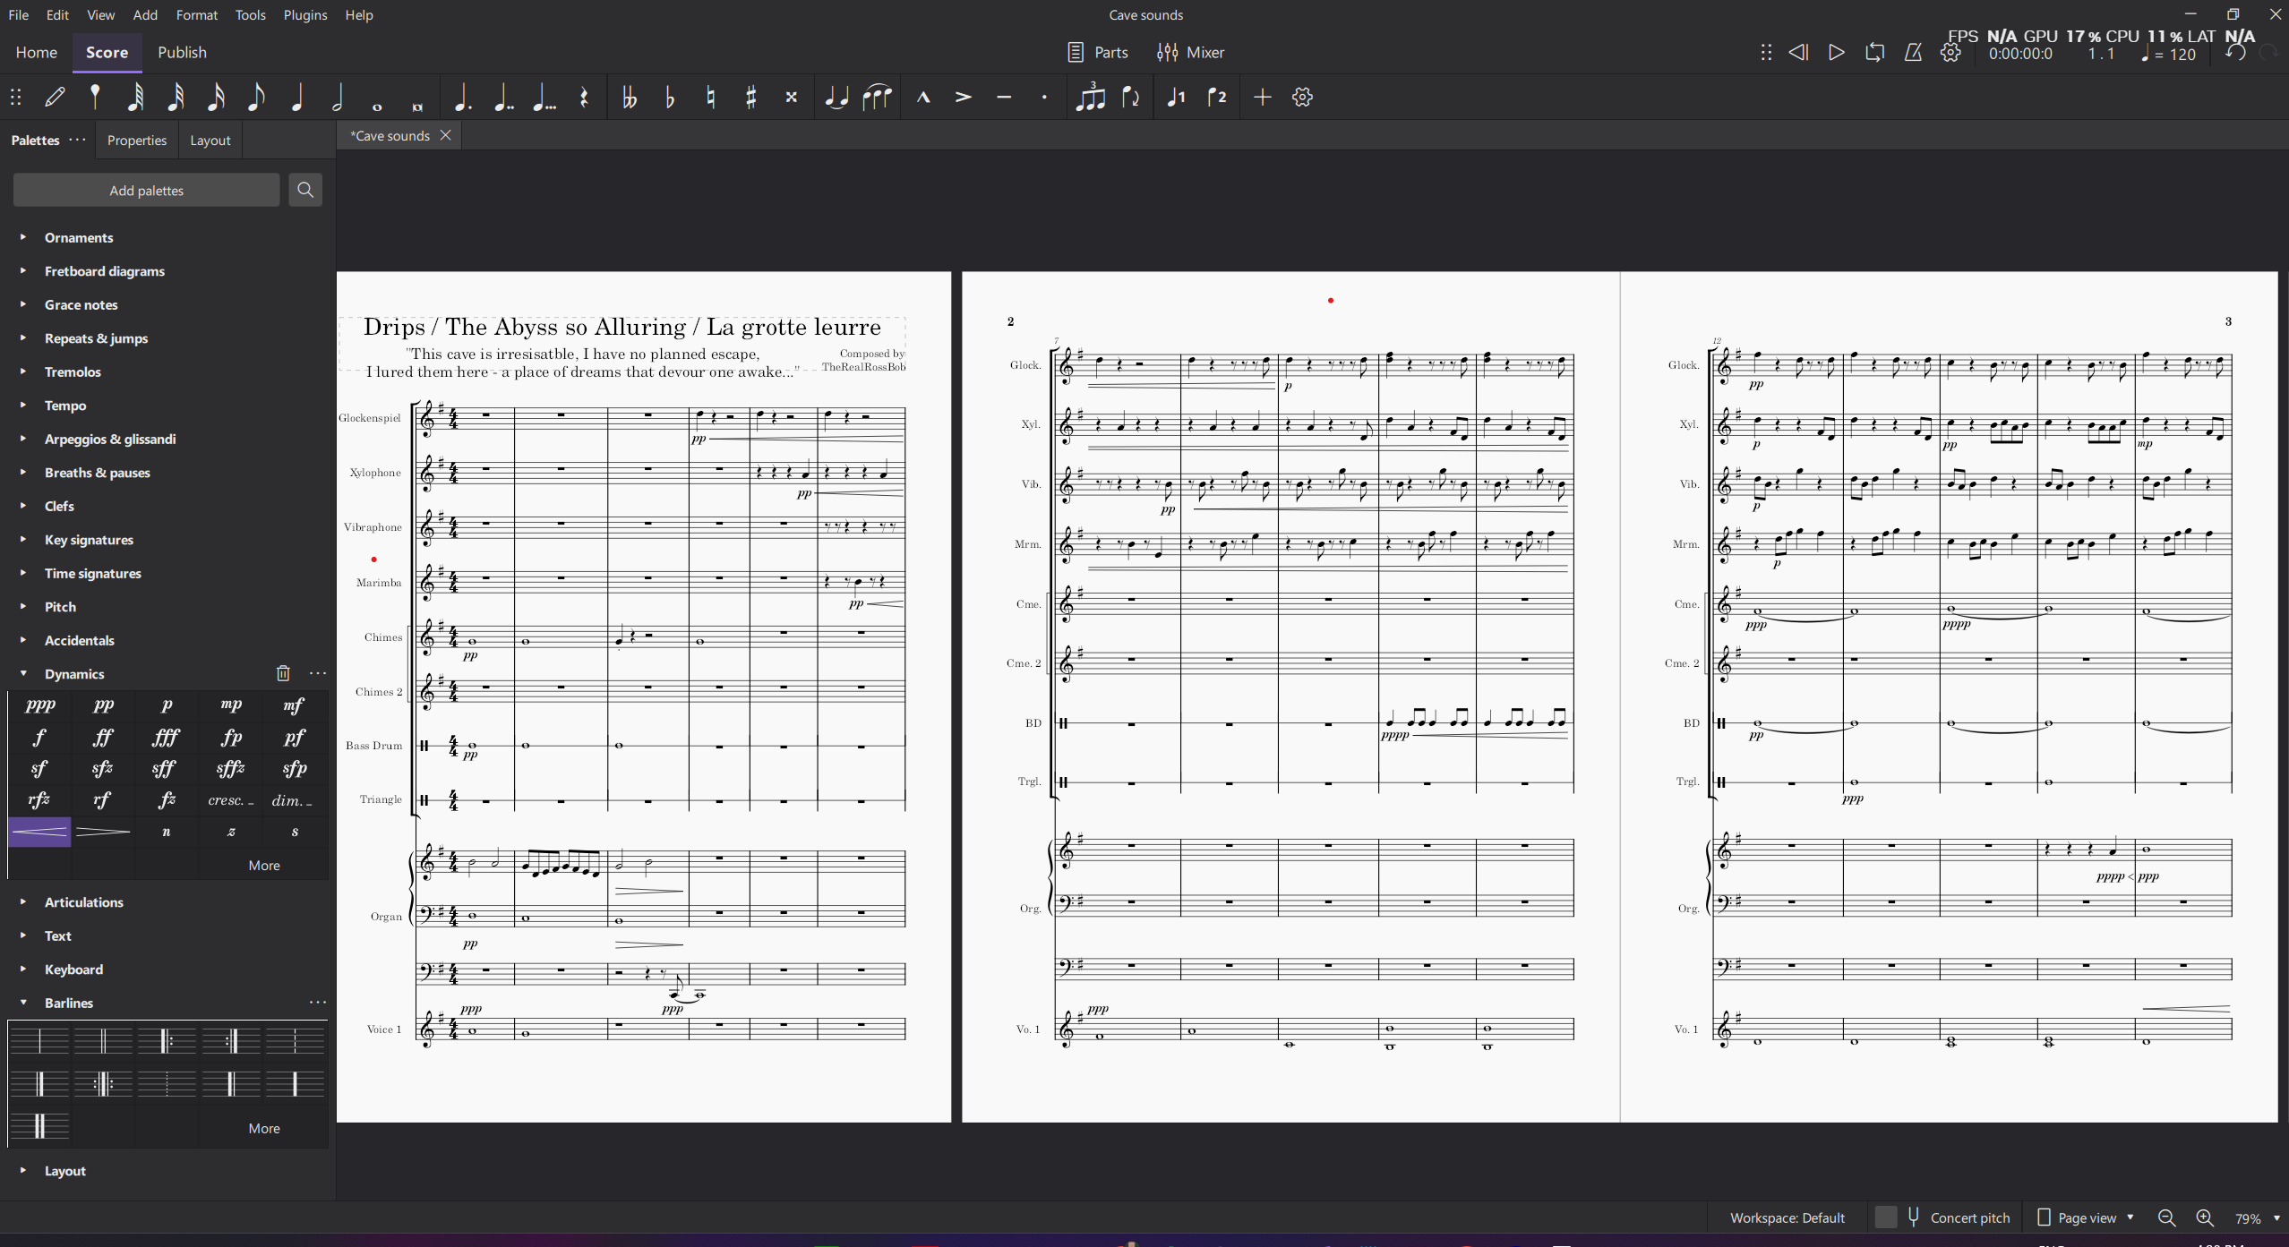Click the Add palettes button
The image size is (2289, 1247).
tap(146, 191)
